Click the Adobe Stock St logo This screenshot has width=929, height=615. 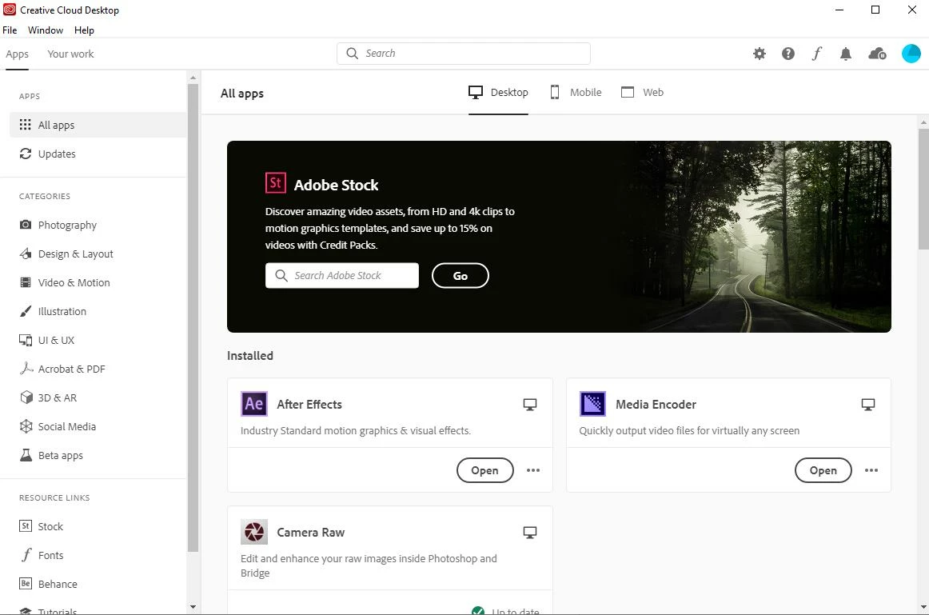point(276,183)
